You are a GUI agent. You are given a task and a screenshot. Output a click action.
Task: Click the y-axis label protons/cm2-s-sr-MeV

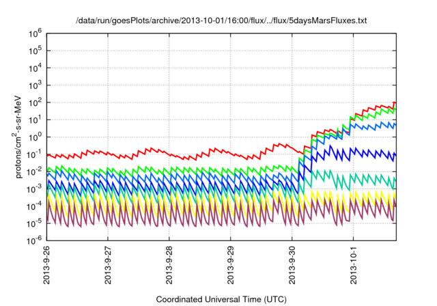tap(17, 137)
